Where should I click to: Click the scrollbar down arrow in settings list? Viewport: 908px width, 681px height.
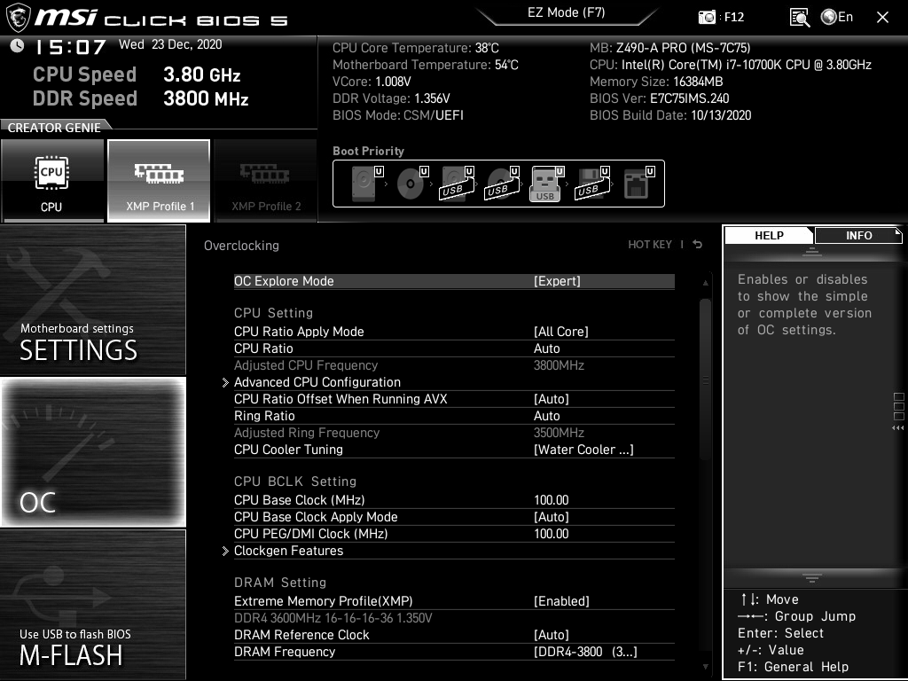pos(705,667)
